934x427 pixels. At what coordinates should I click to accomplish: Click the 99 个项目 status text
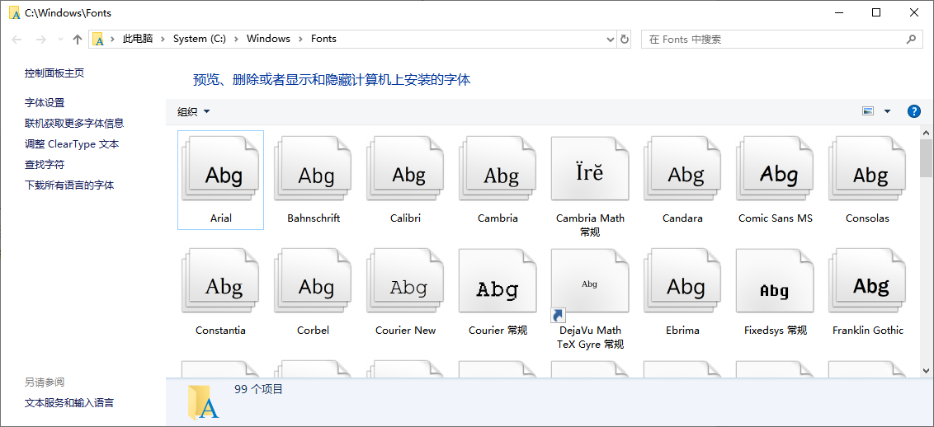258,390
